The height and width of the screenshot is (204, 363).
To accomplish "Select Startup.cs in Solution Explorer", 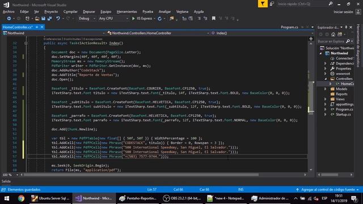I will pos(343,114).
